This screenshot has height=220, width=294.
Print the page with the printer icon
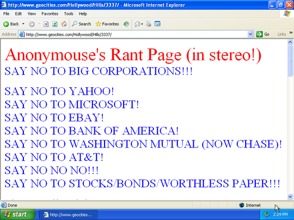click(x=149, y=24)
